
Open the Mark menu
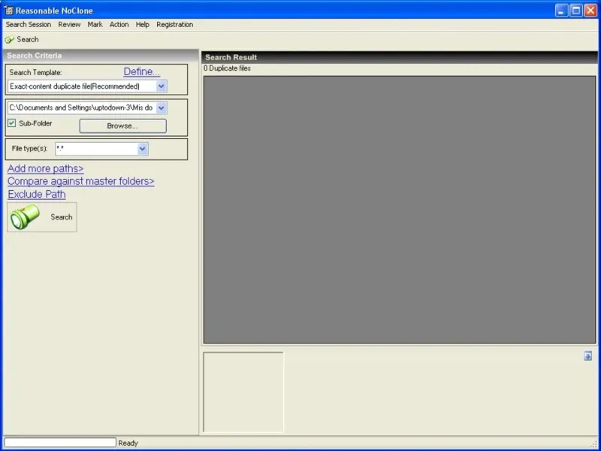pos(95,25)
